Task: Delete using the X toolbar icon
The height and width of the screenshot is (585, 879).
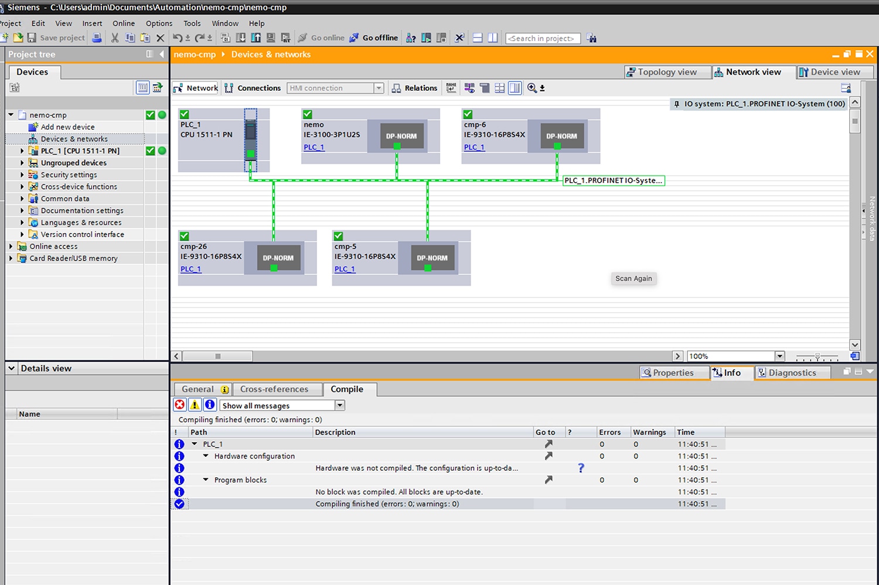Action: coord(160,38)
